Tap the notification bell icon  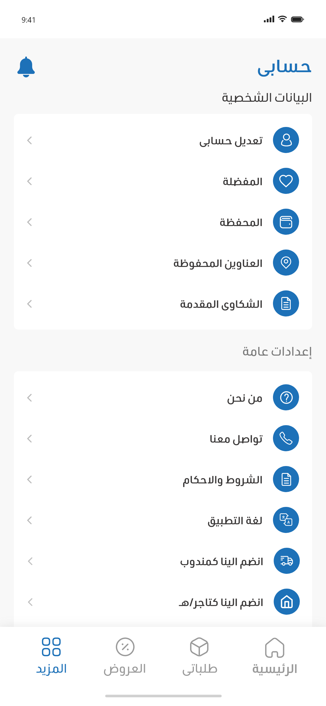(x=26, y=67)
